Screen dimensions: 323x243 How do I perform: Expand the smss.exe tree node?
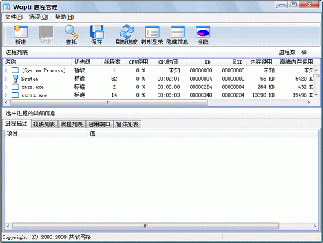pos(6,87)
